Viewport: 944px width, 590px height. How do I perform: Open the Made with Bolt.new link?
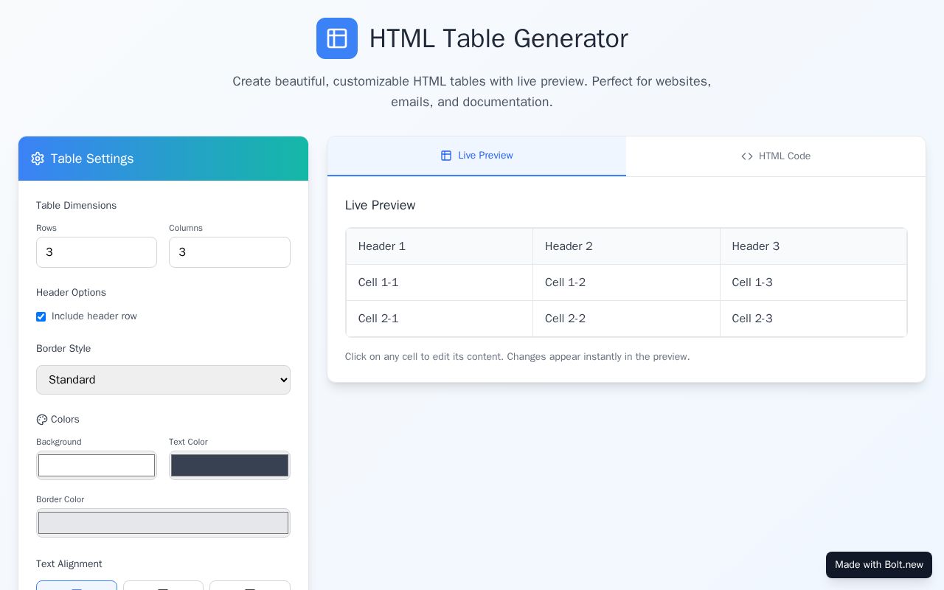(x=879, y=565)
